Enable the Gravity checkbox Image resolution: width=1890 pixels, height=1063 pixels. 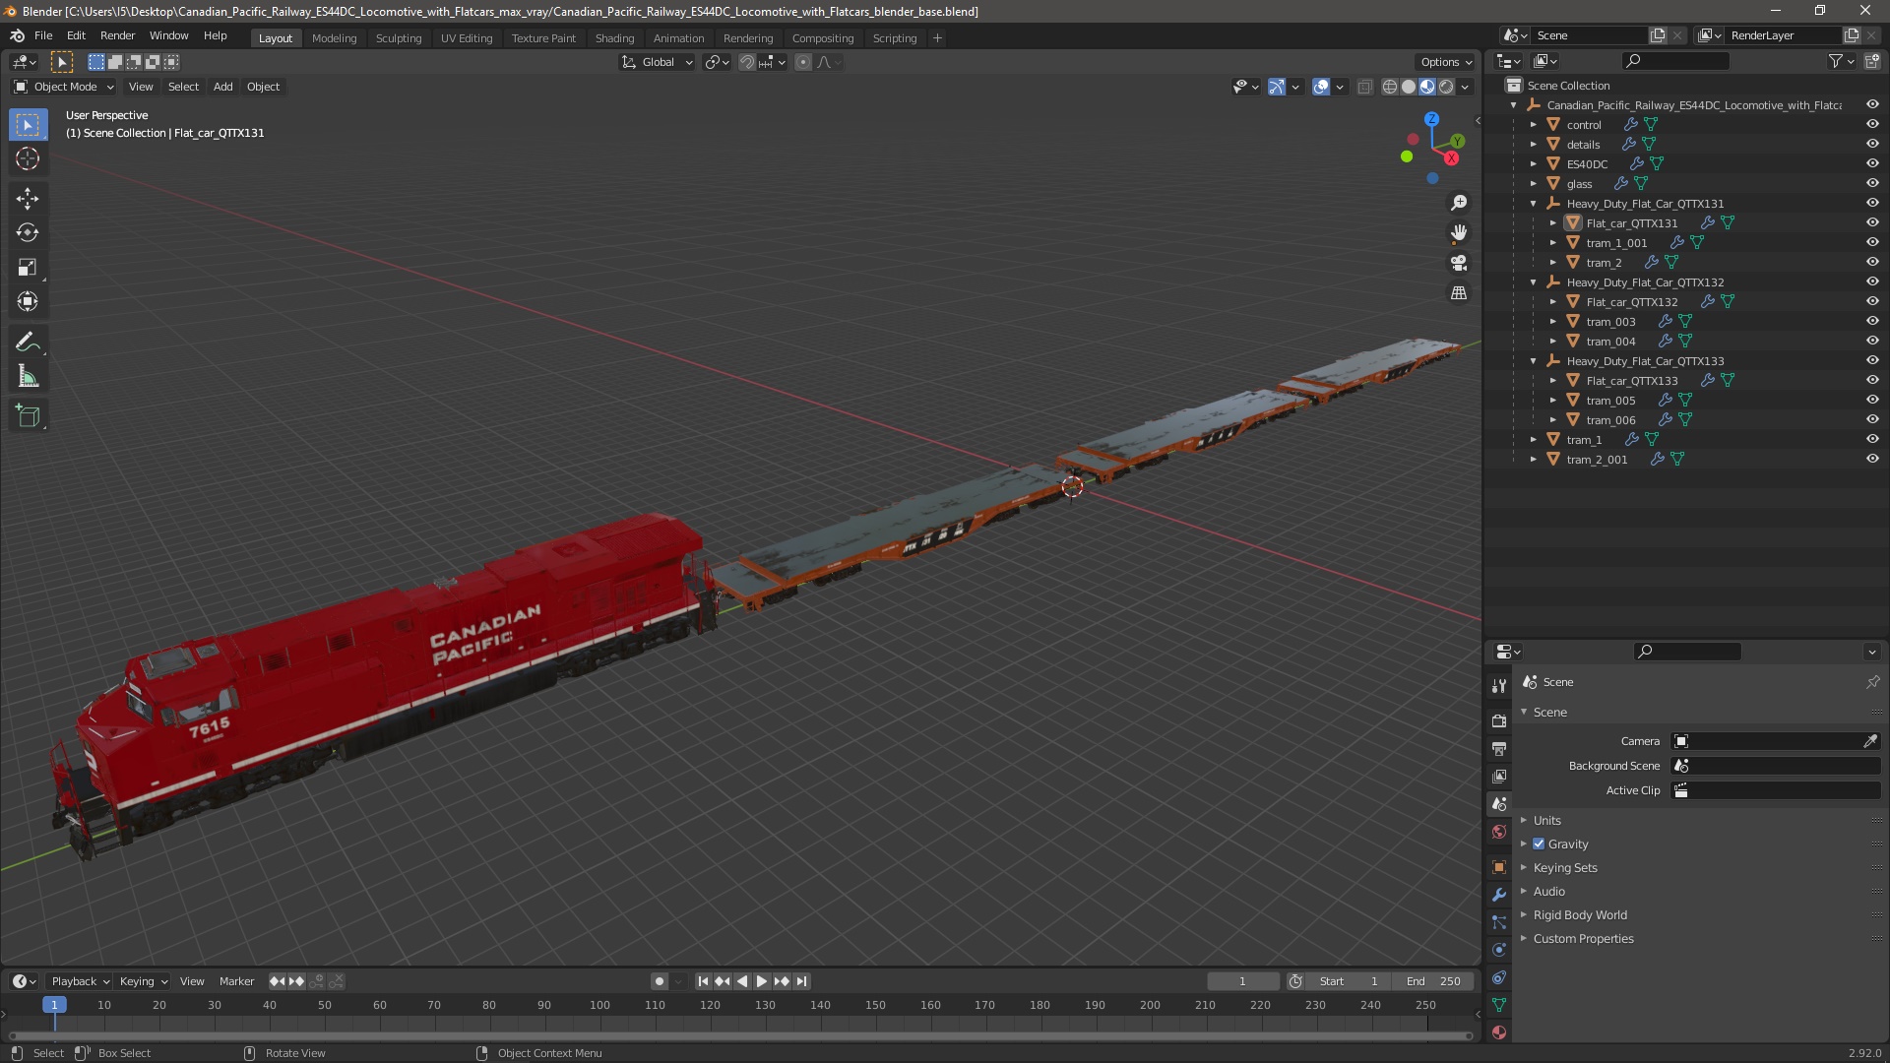[x=1539, y=844]
